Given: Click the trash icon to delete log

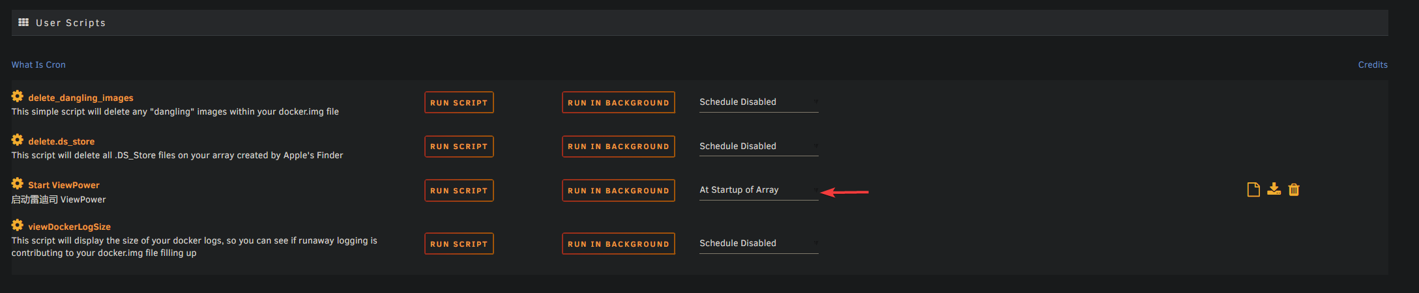Looking at the screenshot, I should 1294,189.
